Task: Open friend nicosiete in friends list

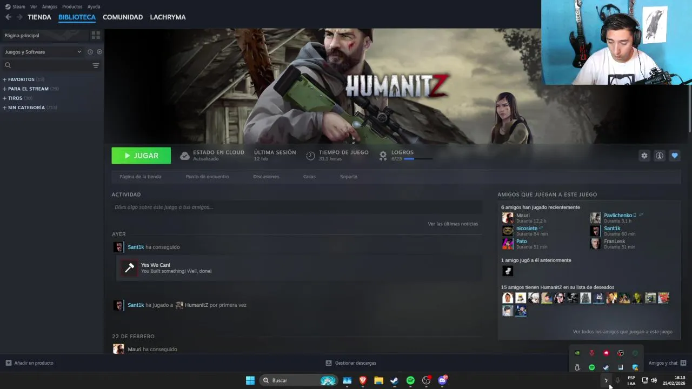Action: pyautogui.click(x=527, y=229)
